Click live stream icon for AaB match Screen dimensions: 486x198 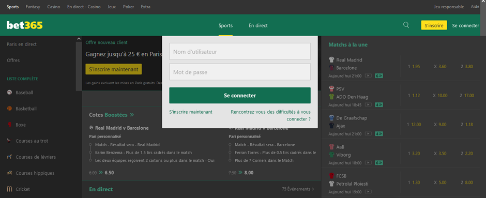point(368,163)
